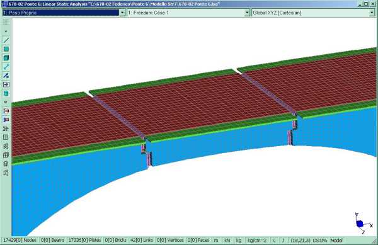Select the beam (line) element tool
This screenshot has height=245, width=378.
tap(6, 40)
